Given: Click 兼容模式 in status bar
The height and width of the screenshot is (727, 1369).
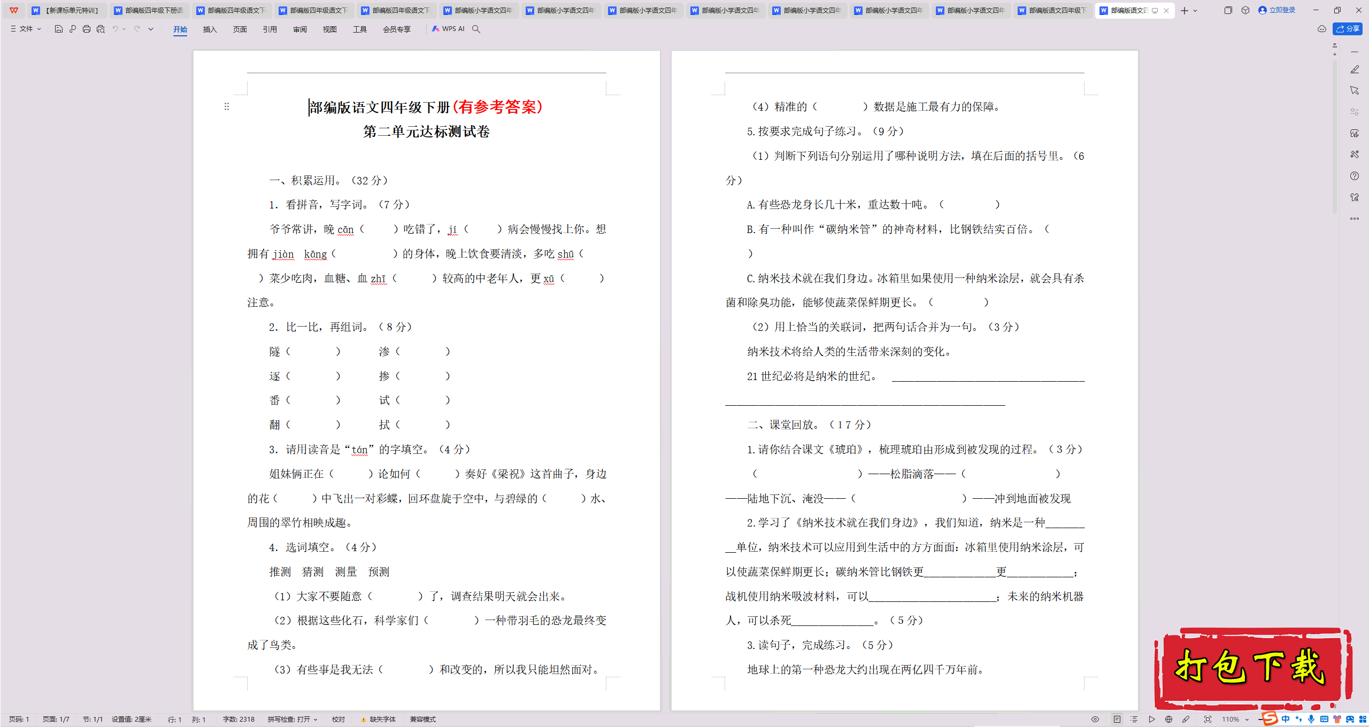Looking at the screenshot, I should [423, 720].
